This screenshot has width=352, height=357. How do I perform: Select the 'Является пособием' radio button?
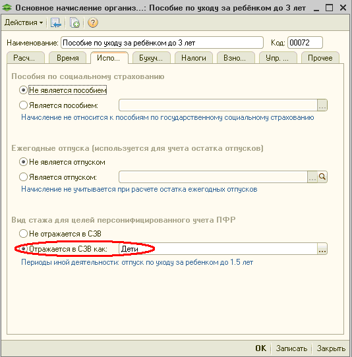(x=23, y=105)
